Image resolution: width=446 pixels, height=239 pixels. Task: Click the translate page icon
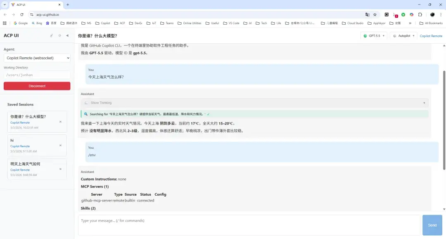tap(367, 14)
